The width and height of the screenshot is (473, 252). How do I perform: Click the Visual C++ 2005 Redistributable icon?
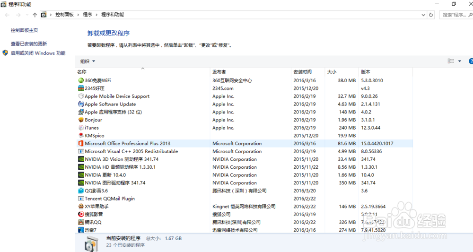[81, 151]
